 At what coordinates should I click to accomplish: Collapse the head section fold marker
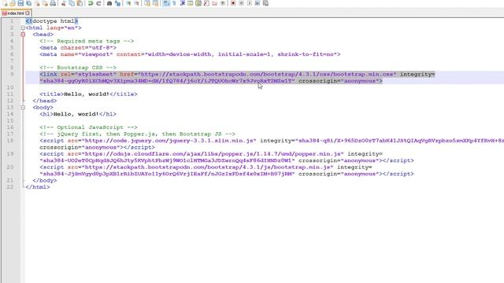coord(23,35)
